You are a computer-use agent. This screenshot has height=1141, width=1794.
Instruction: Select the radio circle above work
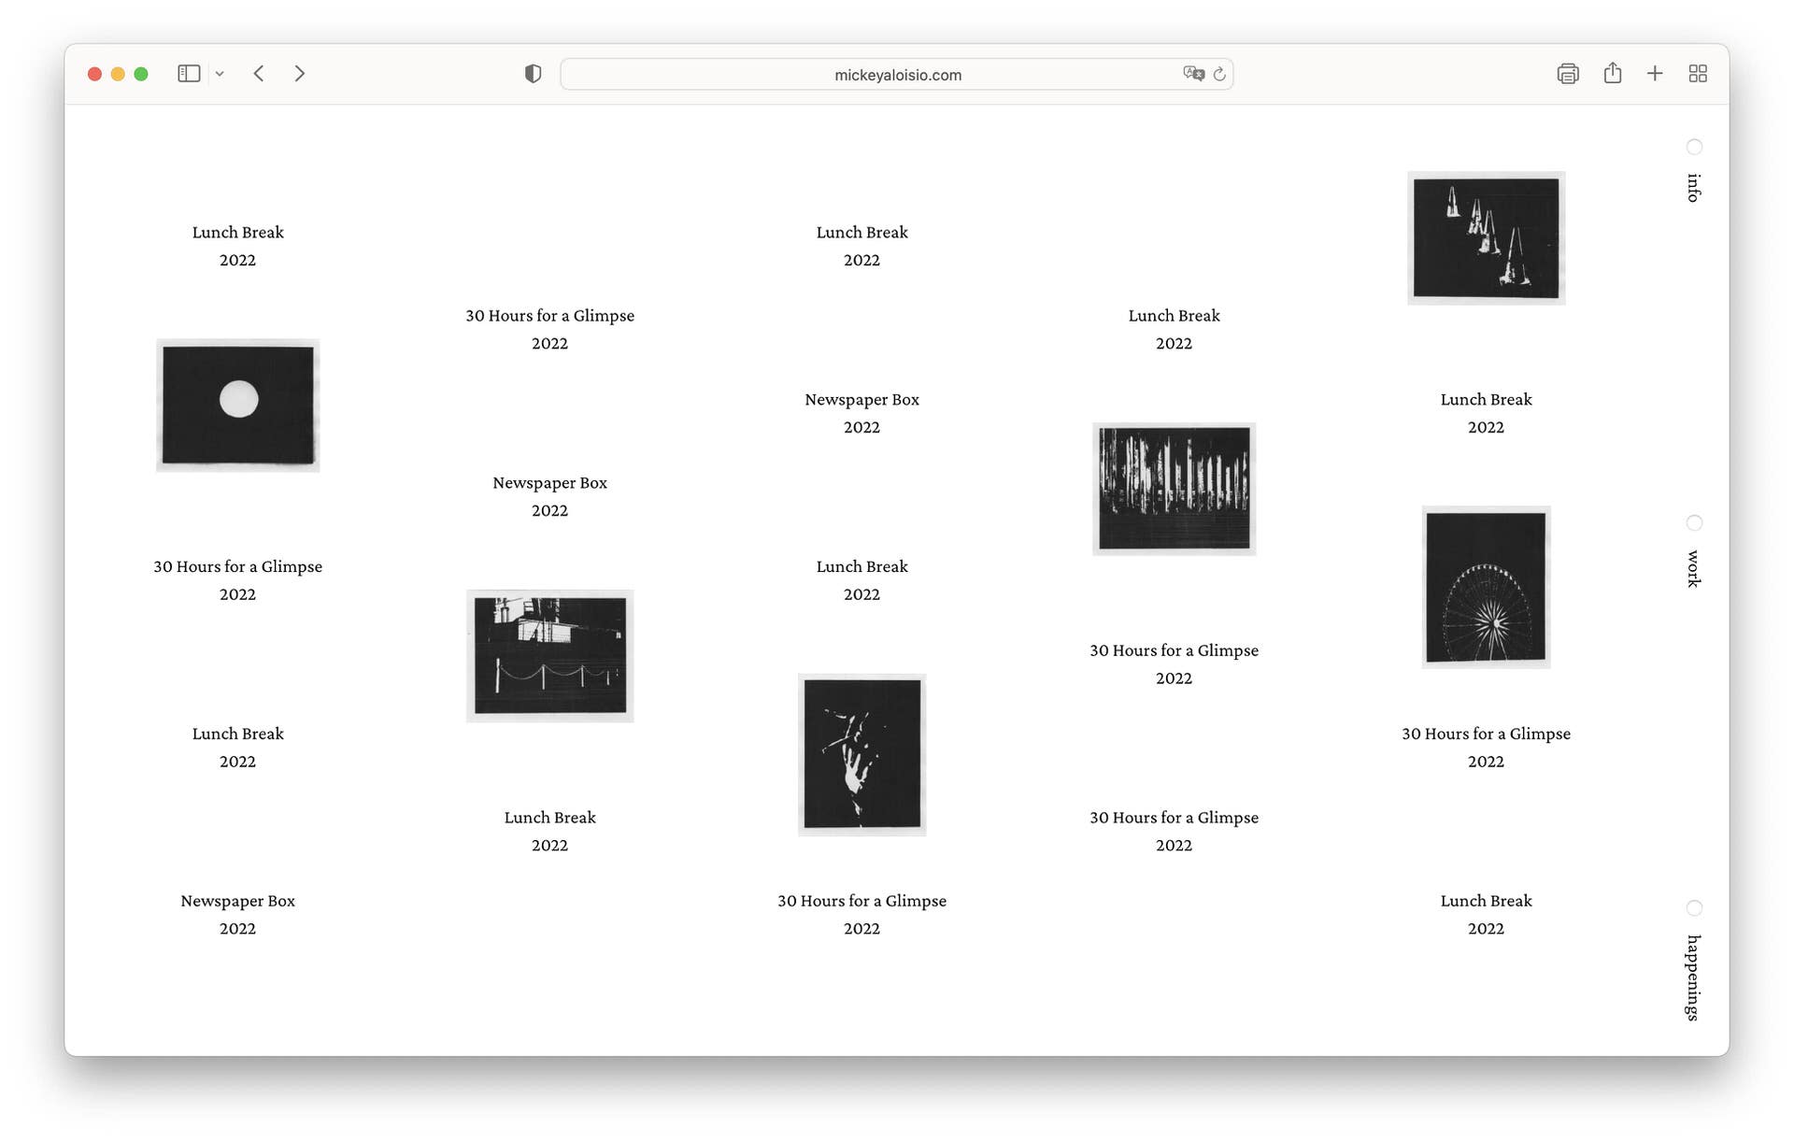(x=1694, y=522)
